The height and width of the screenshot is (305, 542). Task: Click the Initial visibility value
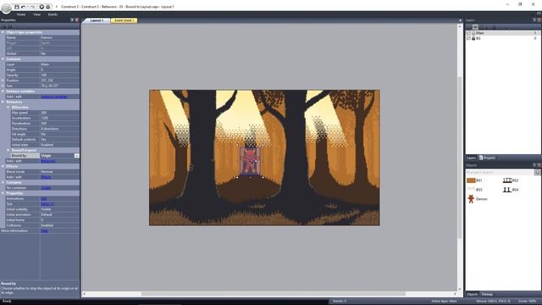pos(59,209)
